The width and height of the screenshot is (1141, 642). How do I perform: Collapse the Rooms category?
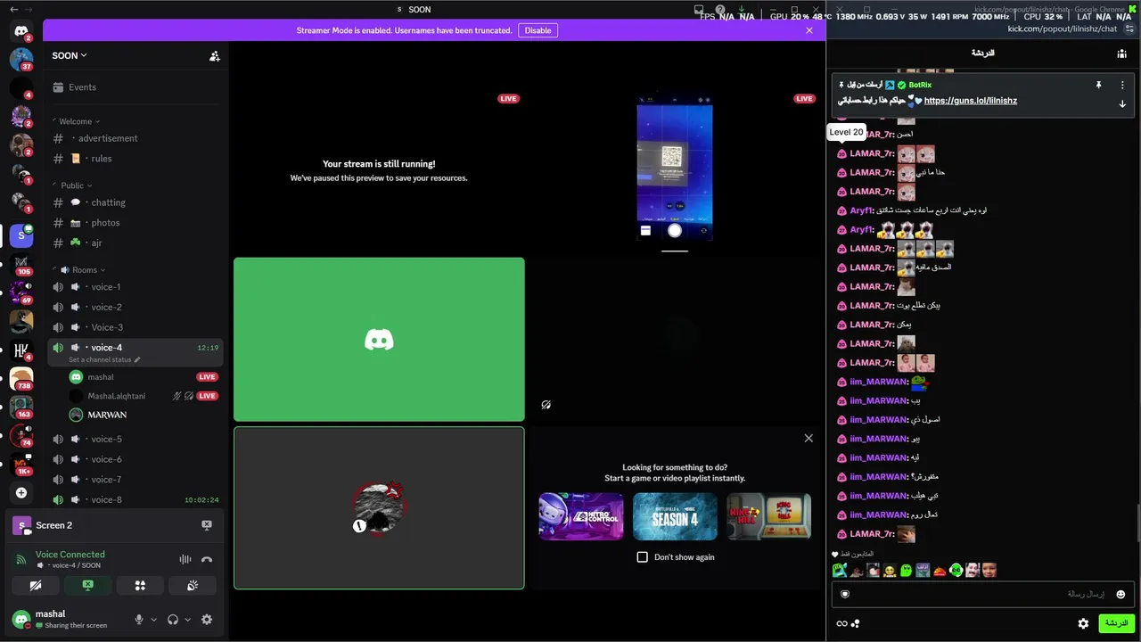point(83,270)
